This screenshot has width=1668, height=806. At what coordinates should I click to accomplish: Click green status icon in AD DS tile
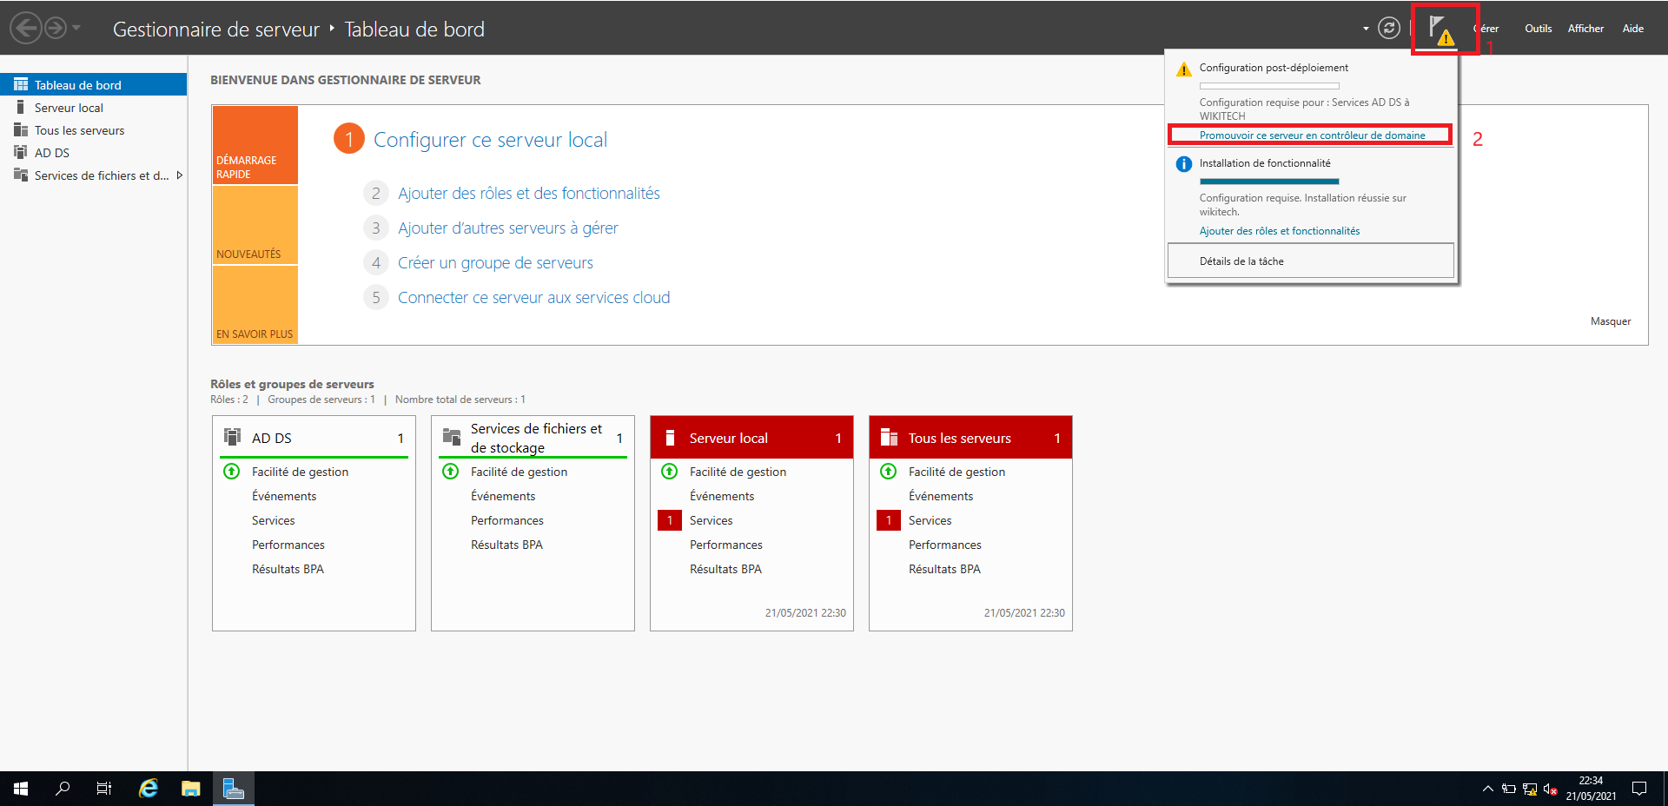pyautogui.click(x=232, y=472)
